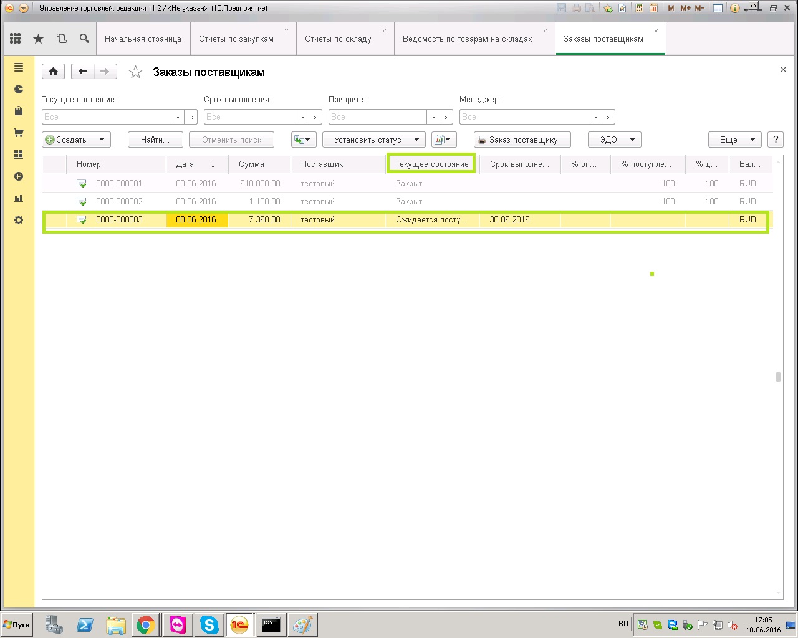The width and height of the screenshot is (798, 638).
Task: Open the sections grid menu icon
Action: 16,39
